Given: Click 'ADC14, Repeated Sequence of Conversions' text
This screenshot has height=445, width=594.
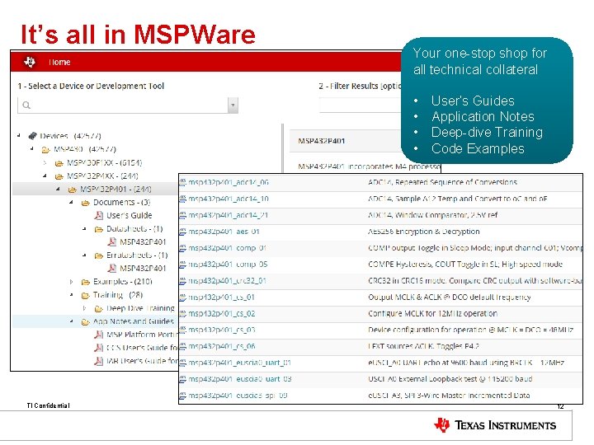Looking at the screenshot, I should coord(442,182).
